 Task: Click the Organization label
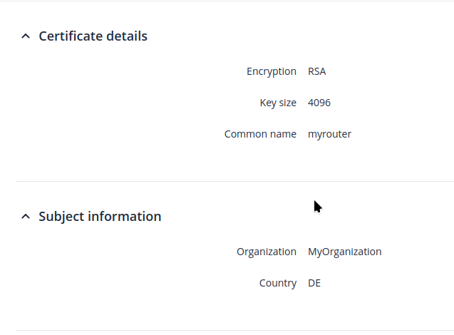[x=267, y=252]
